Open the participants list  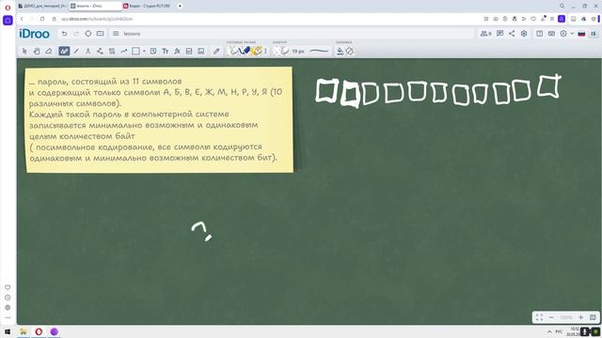coord(485,34)
